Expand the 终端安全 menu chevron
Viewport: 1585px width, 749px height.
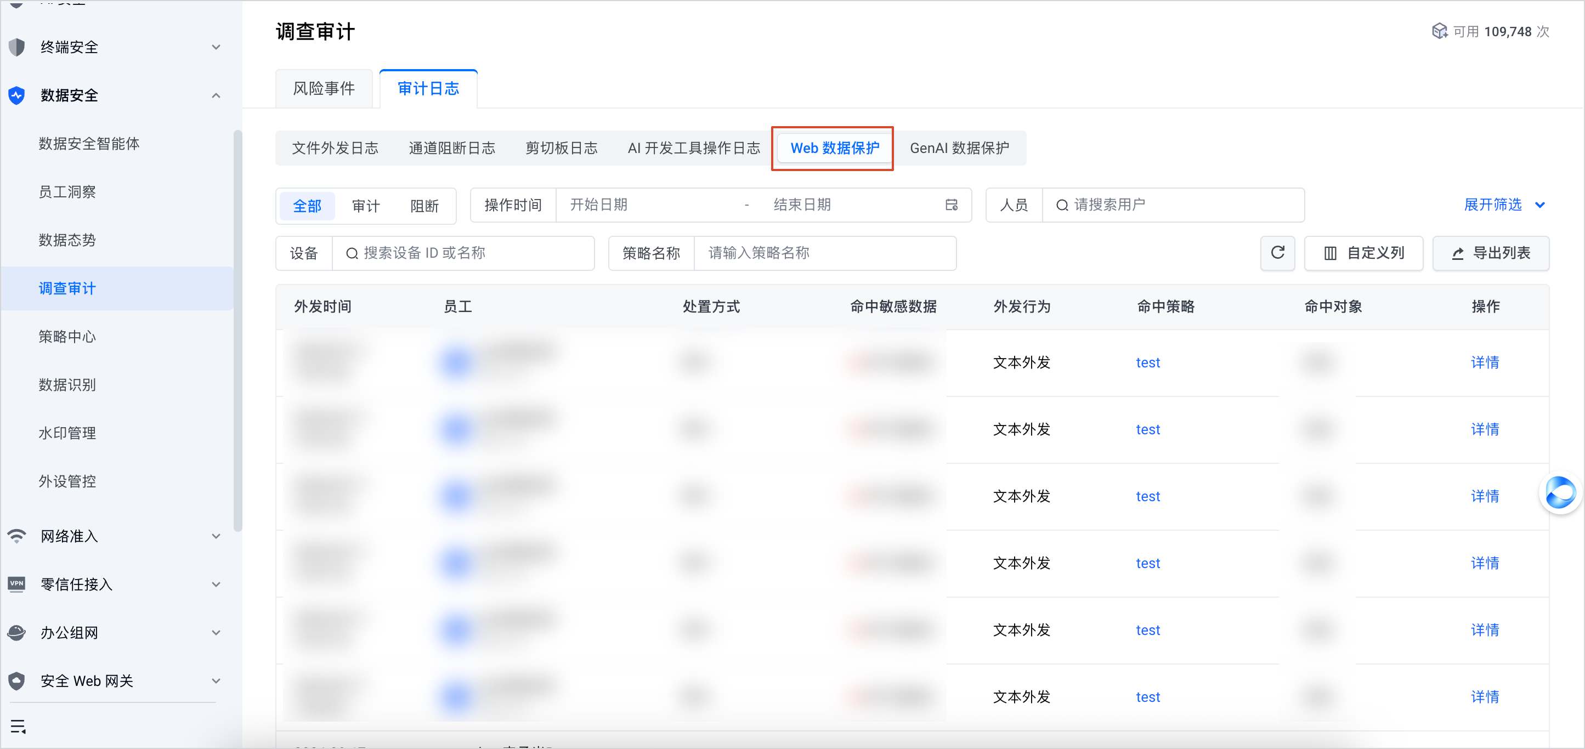[x=216, y=47]
